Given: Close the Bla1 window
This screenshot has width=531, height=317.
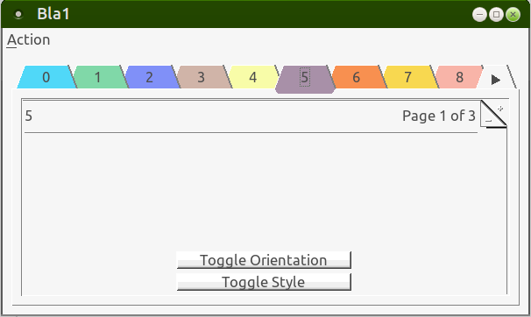Looking at the screenshot, I should [513, 15].
